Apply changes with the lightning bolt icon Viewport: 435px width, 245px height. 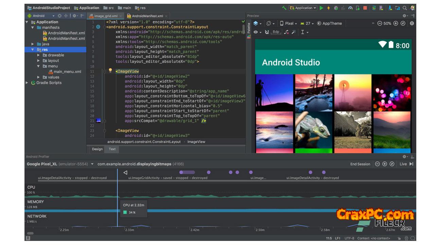329,8
